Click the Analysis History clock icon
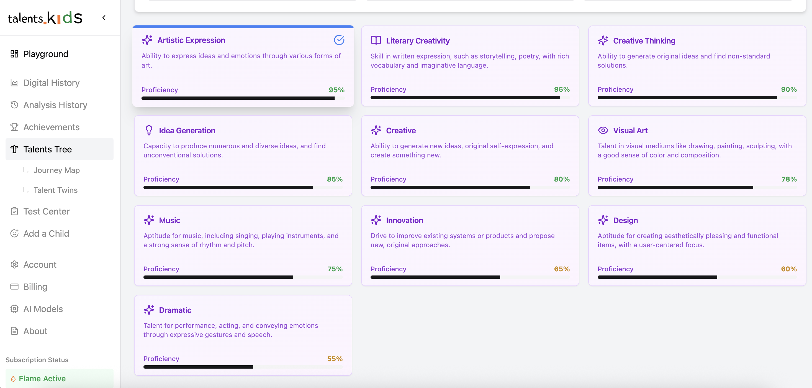The width and height of the screenshot is (812, 388). 14,105
